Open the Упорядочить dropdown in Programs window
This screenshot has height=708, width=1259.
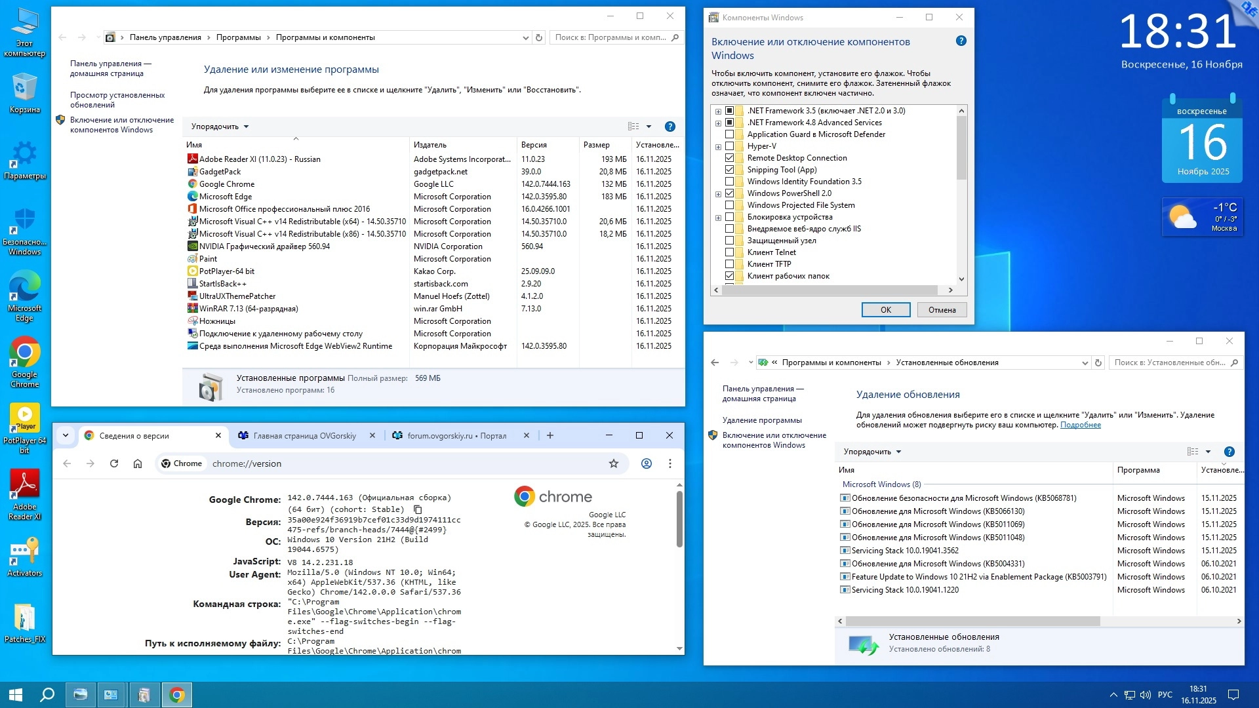220,127
